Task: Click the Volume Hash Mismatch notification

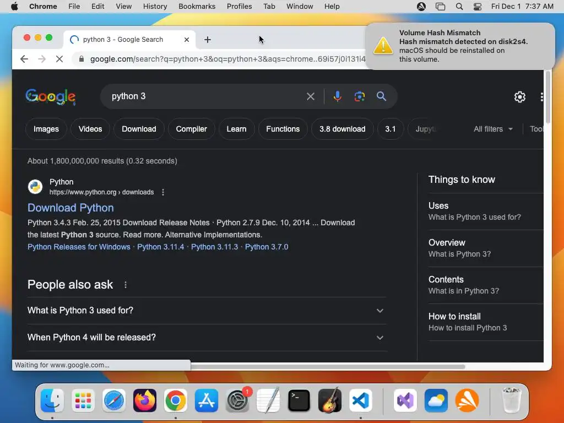Action: pos(460,46)
